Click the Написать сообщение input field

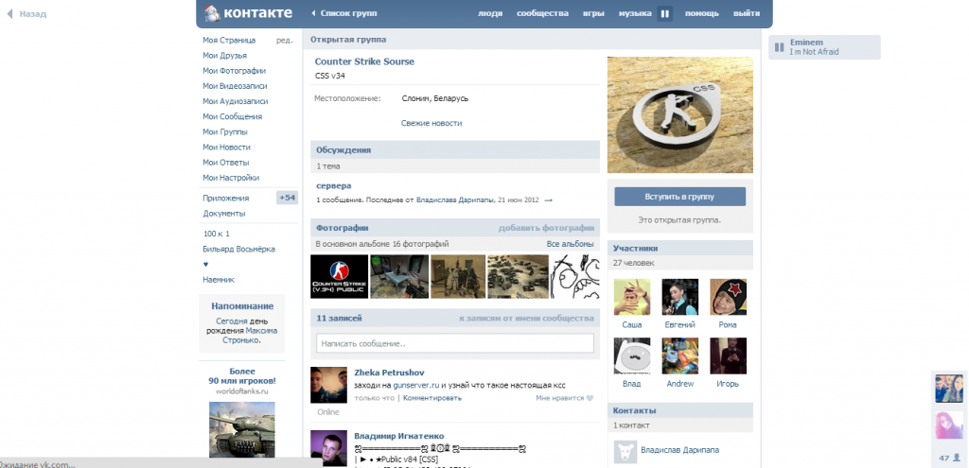(x=455, y=343)
